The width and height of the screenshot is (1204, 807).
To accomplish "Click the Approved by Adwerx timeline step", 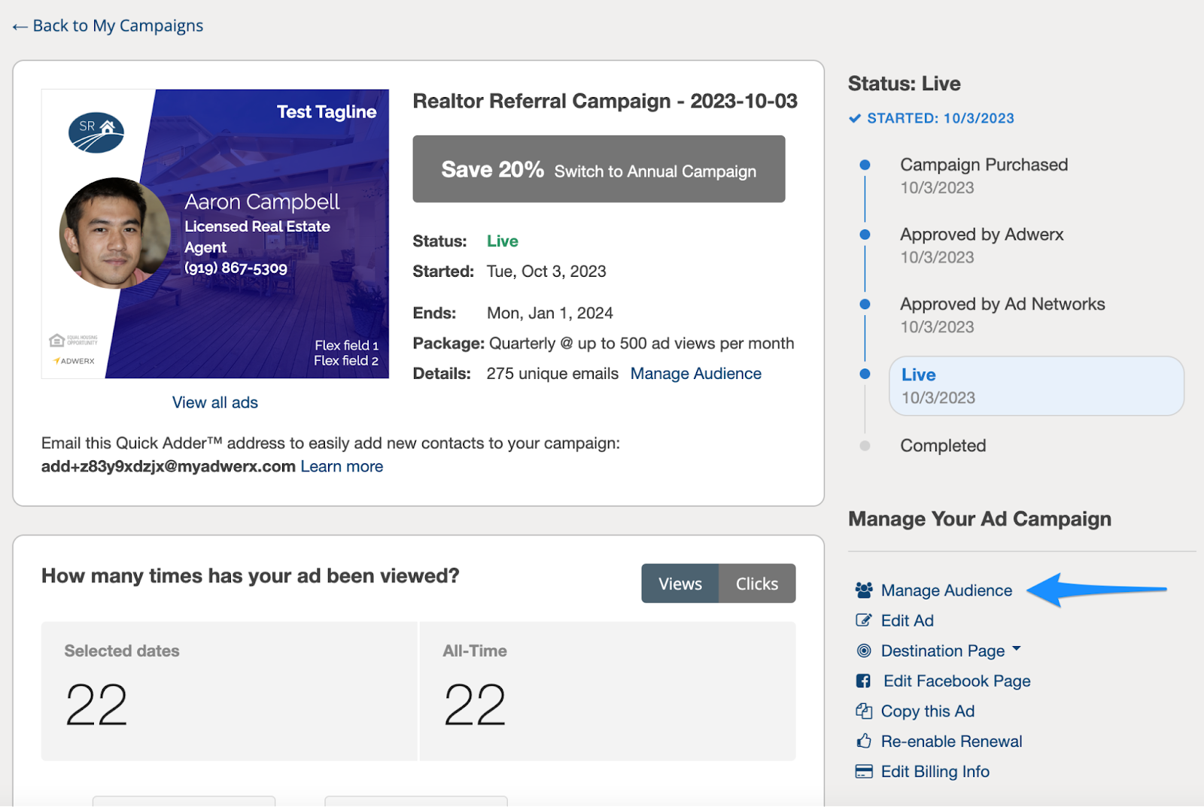I will pos(981,245).
